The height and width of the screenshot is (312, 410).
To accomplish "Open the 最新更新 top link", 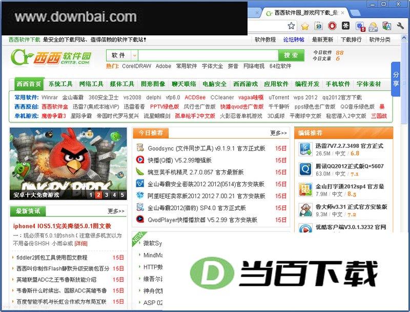I will point(322,40).
